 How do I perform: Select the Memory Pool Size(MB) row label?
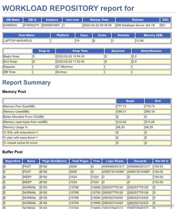(x=59, y=106)
